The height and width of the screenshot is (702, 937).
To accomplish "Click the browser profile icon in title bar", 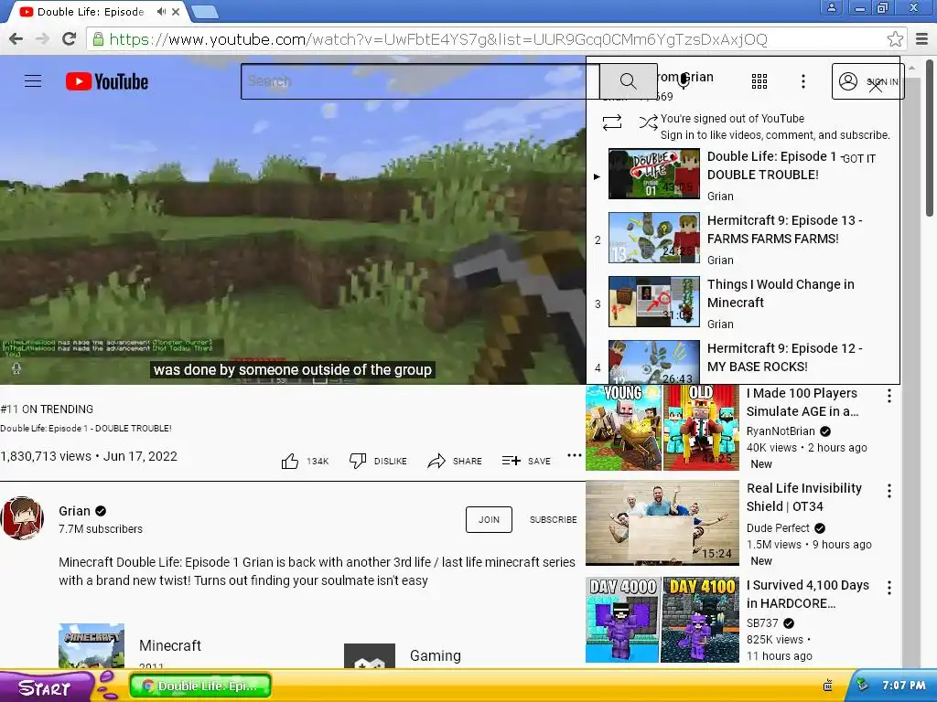I will (831, 7).
